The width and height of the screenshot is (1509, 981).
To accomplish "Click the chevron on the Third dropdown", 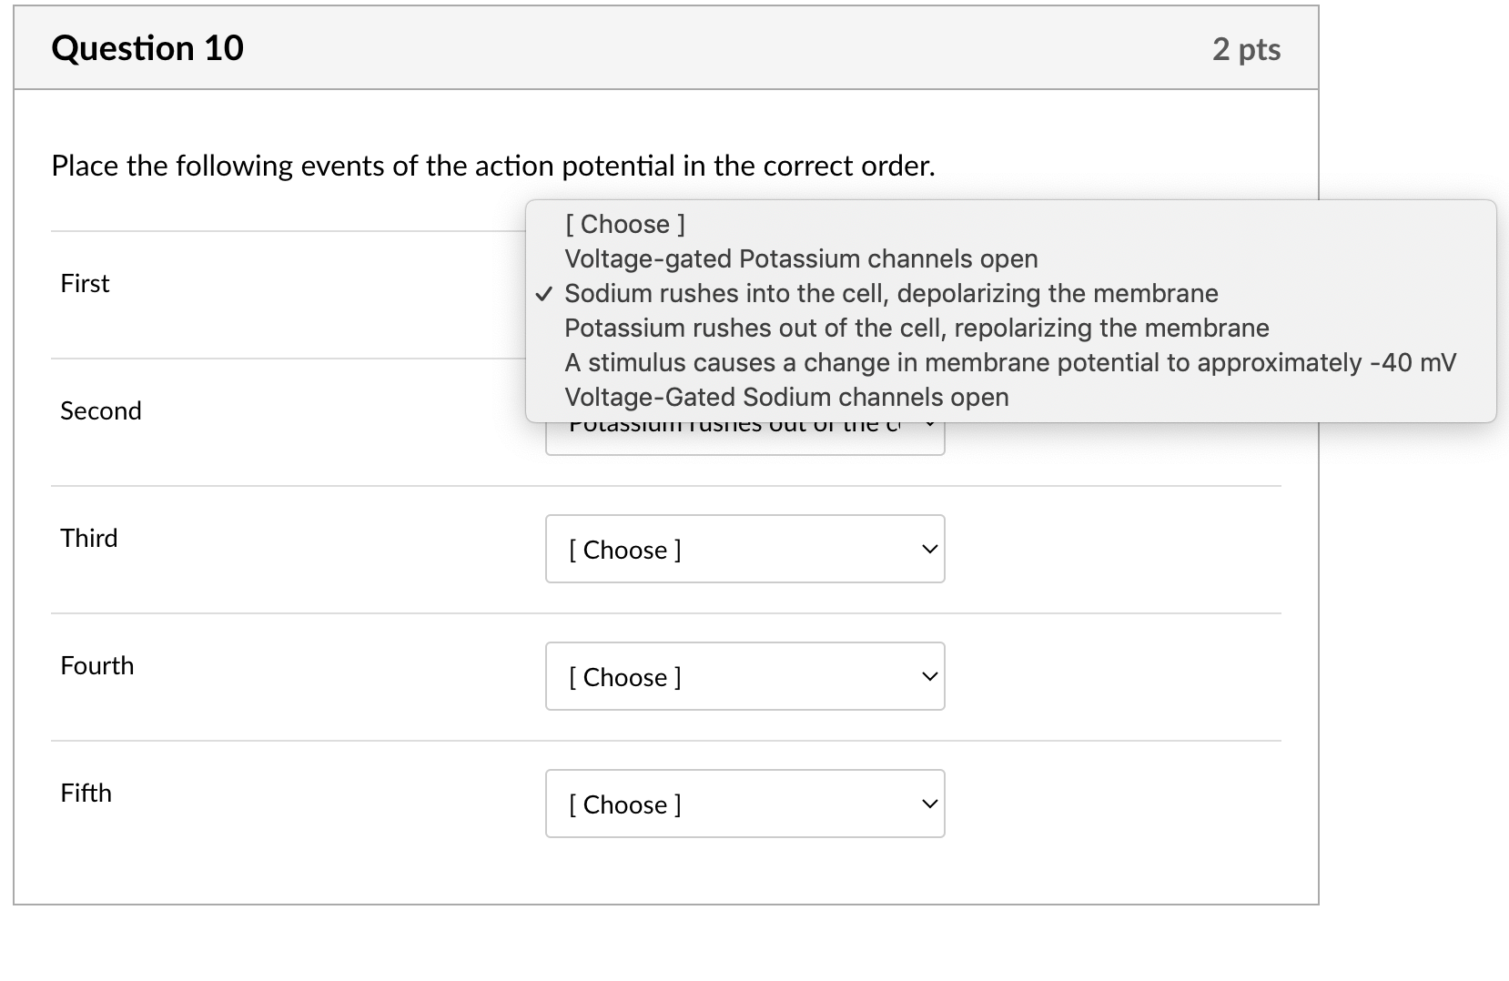I will [928, 549].
